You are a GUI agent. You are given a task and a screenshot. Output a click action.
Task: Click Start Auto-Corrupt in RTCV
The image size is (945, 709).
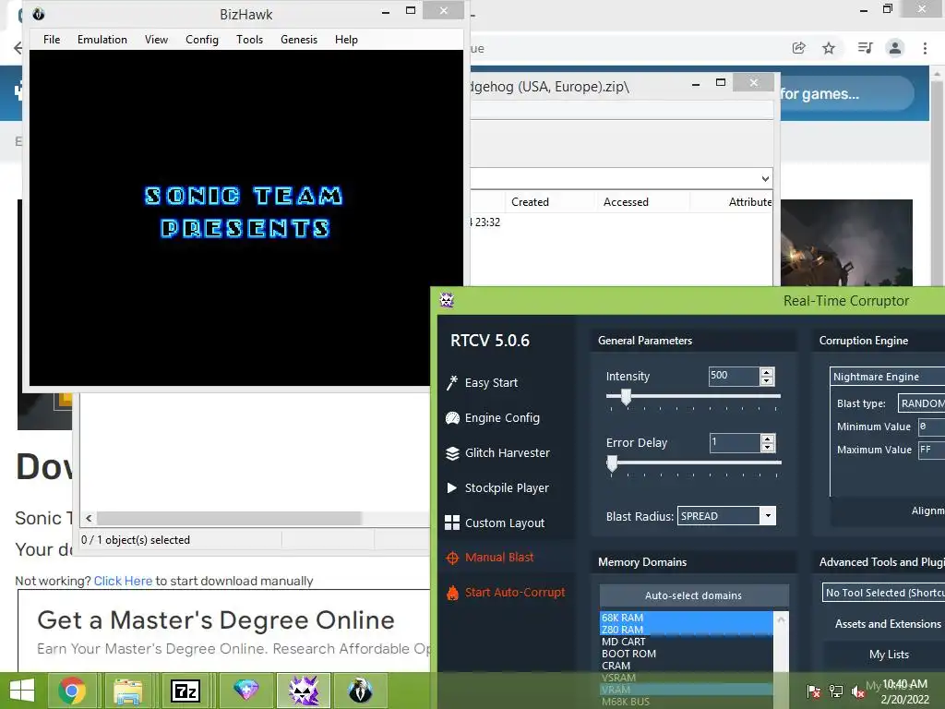507,593
